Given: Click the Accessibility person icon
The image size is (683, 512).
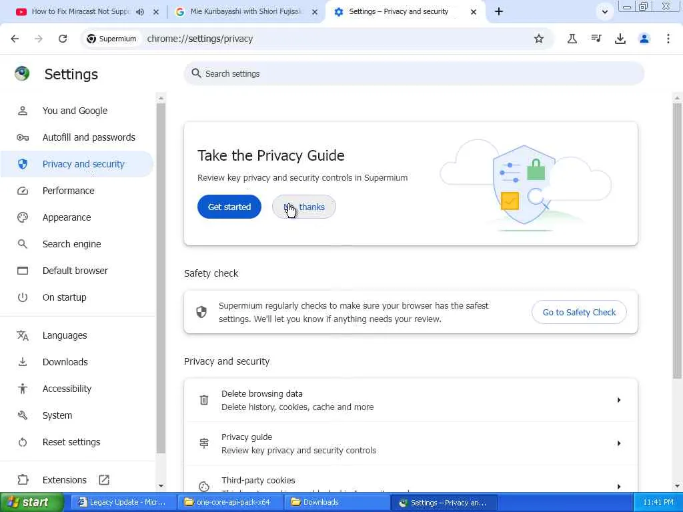Looking at the screenshot, I should tap(23, 389).
